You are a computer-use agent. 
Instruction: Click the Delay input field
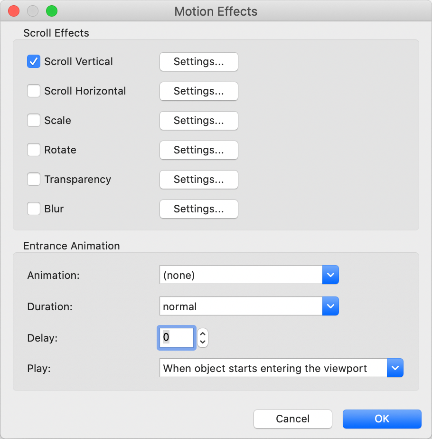coord(176,338)
